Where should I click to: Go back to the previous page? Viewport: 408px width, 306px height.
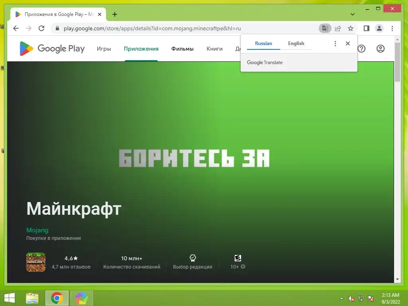(16, 28)
